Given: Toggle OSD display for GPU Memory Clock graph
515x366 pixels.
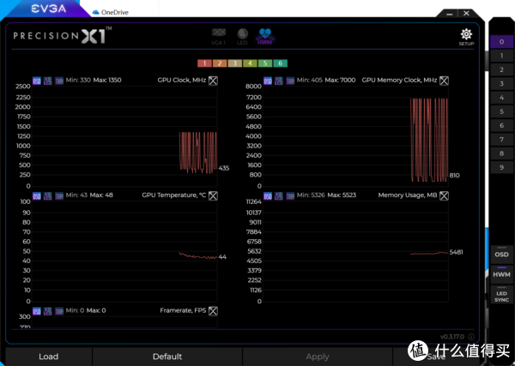Looking at the screenshot, I should [268, 81].
